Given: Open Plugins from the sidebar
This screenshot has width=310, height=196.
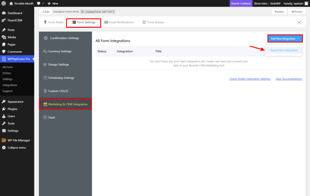Looking at the screenshot, I should pos(12,109).
